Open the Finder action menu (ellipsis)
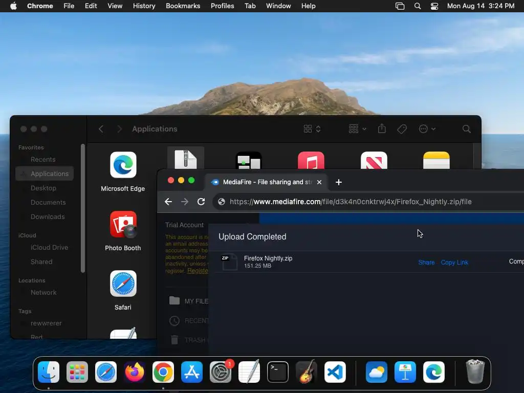 tap(427, 129)
